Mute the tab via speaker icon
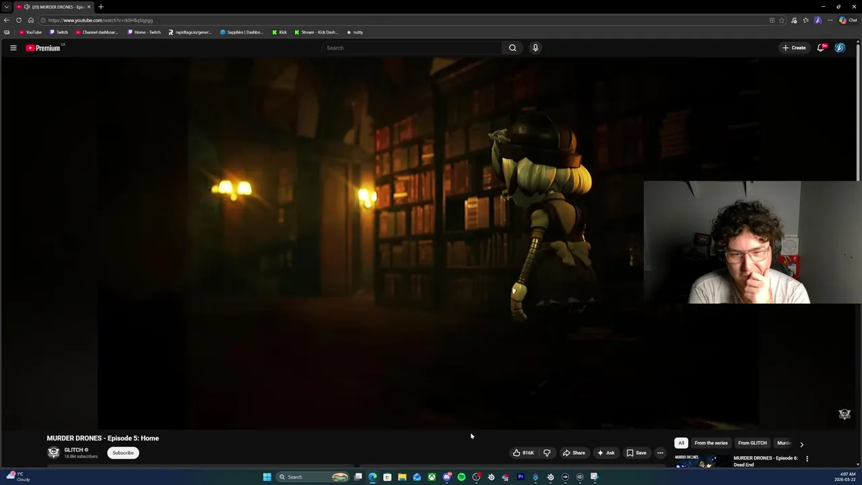 [27, 7]
